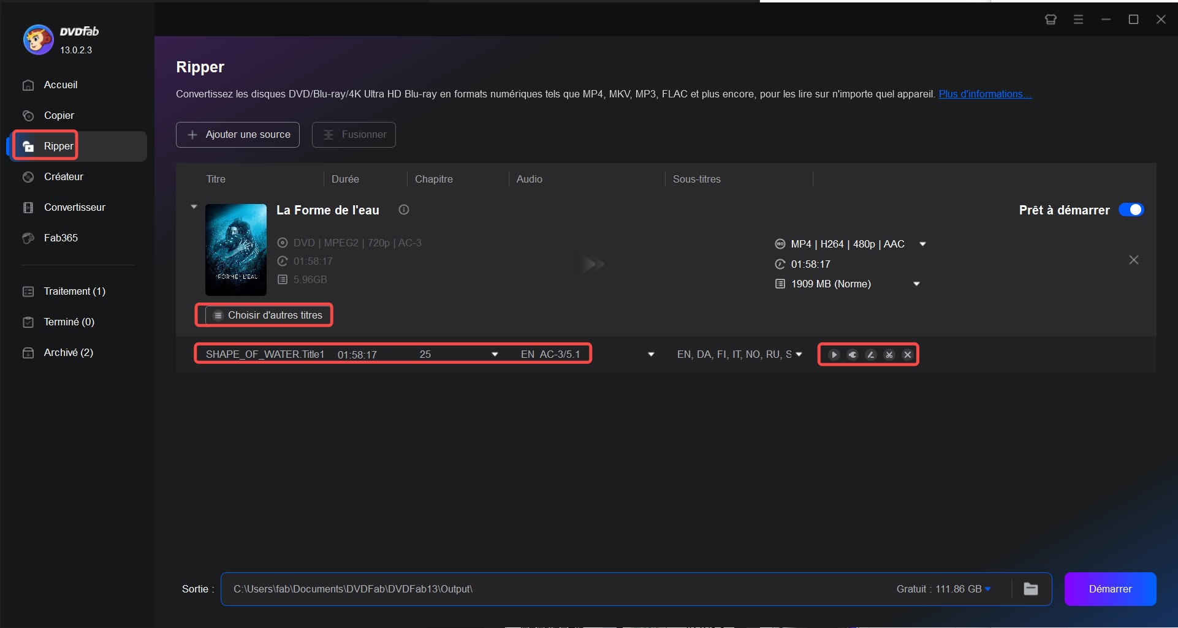Click the Sous-titres column header
Screen dimensions: 1178x628
[697, 179]
